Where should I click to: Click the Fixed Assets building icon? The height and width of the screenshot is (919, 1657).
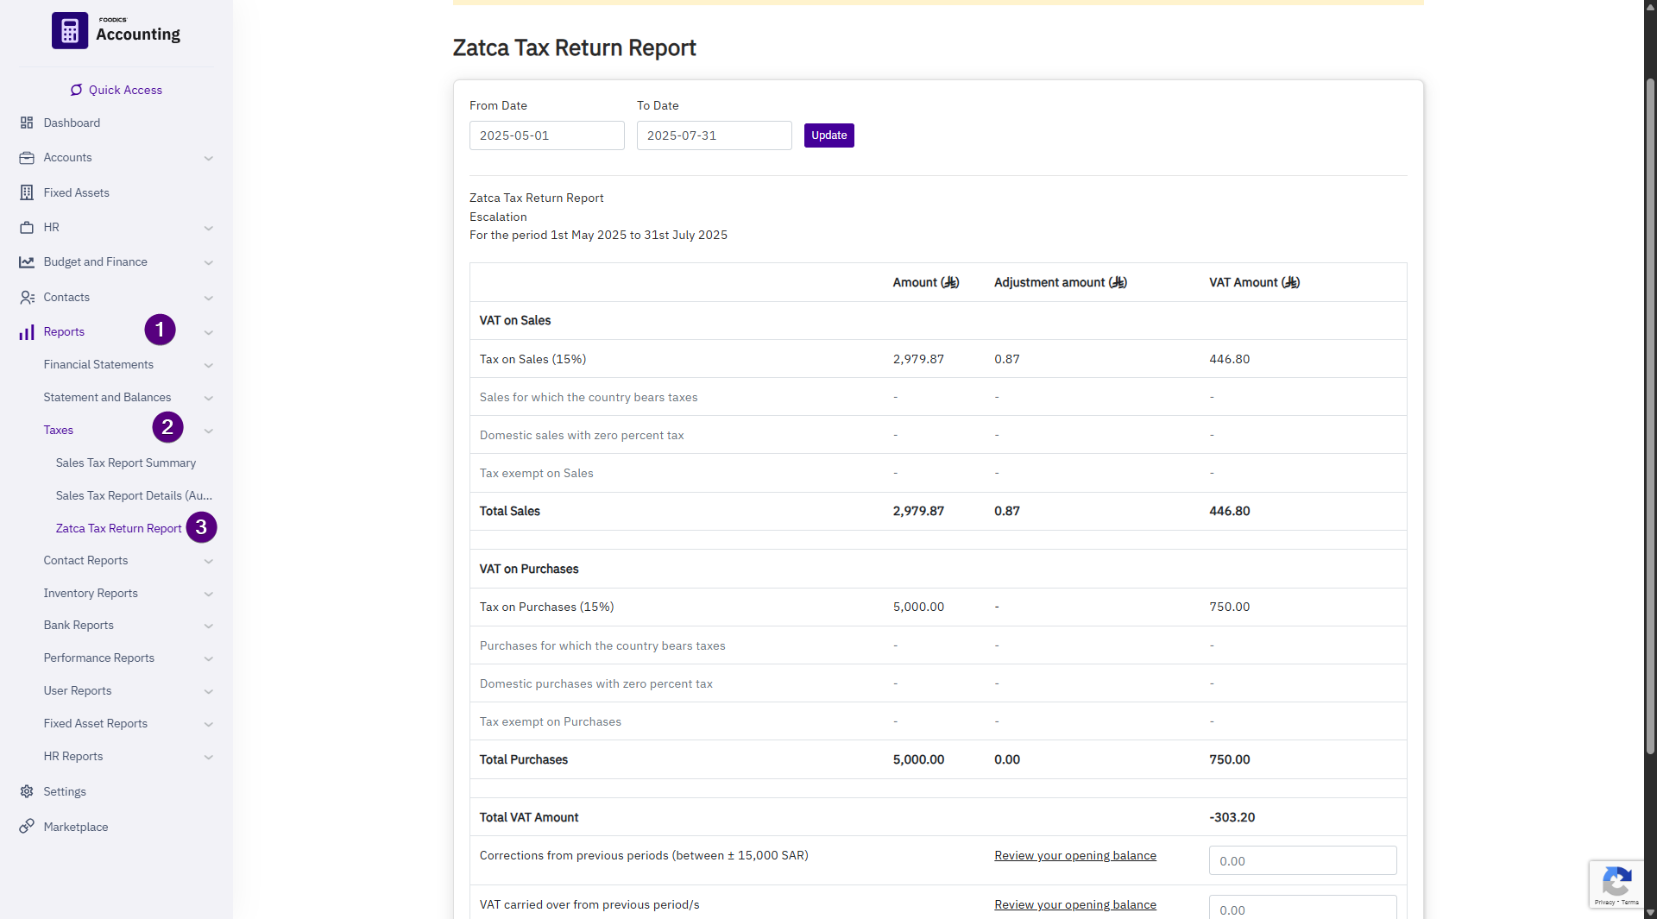coord(27,192)
